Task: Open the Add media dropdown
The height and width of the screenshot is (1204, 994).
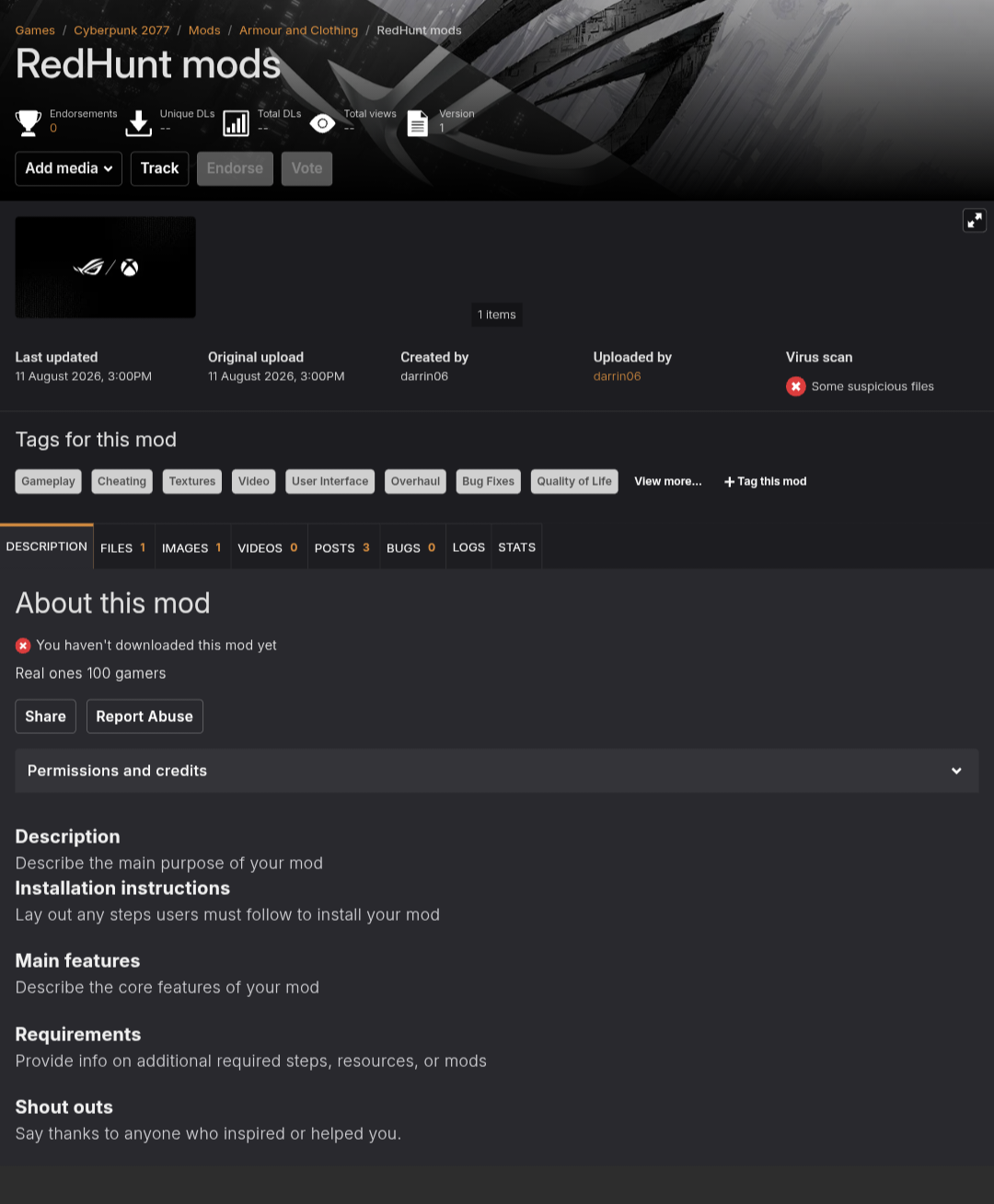Action: (69, 168)
